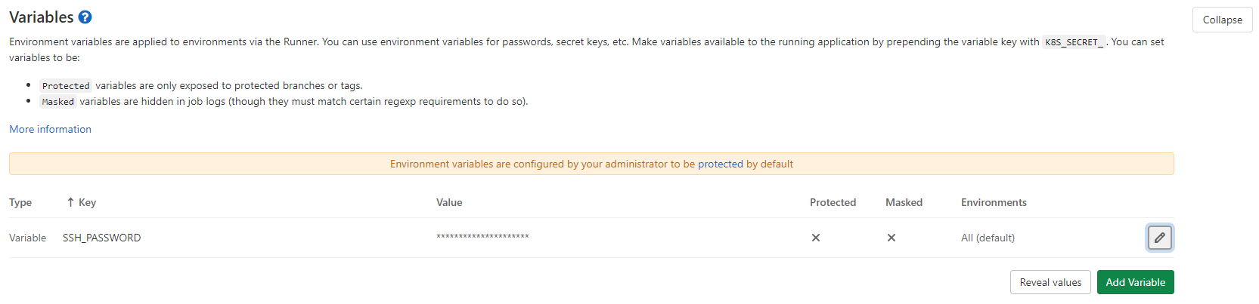Image resolution: width=1259 pixels, height=304 pixels.
Task: Open the More information link
Action: pyautogui.click(x=50, y=129)
